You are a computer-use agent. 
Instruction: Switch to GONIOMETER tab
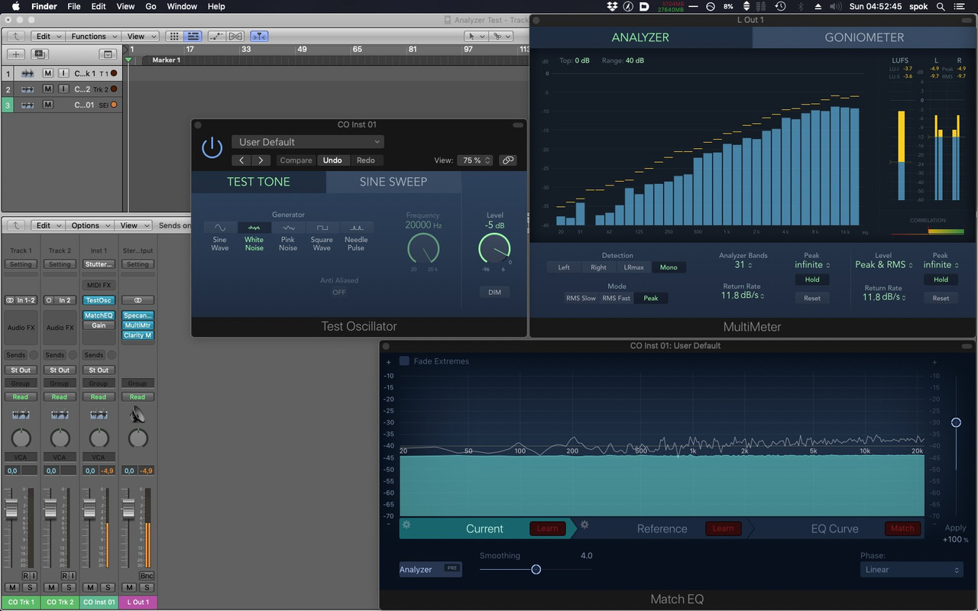pos(864,37)
